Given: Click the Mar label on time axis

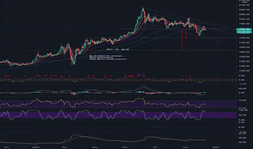Looking at the screenshot, I should pyautogui.click(x=65, y=147).
